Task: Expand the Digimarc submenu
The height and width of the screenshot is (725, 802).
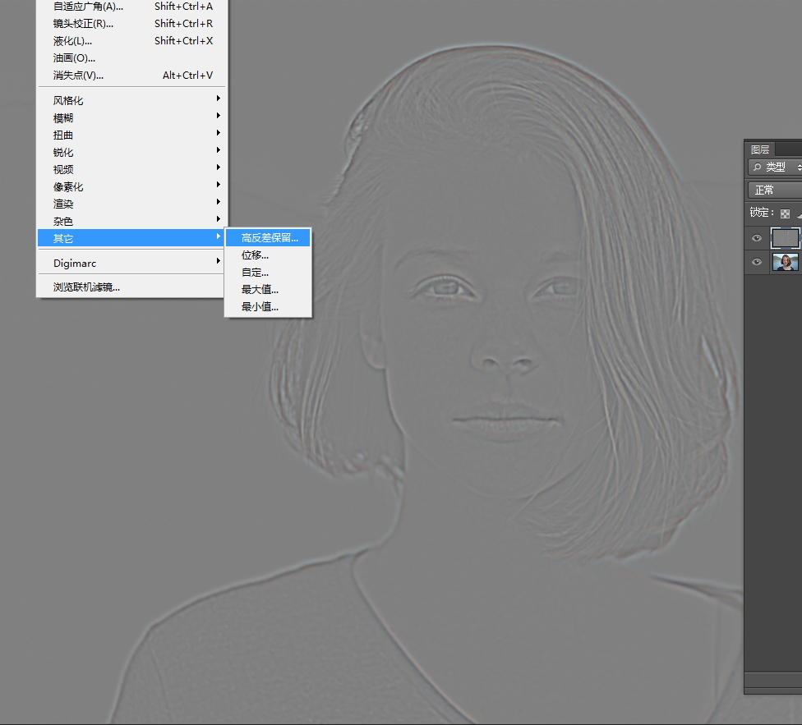Action: [x=131, y=263]
